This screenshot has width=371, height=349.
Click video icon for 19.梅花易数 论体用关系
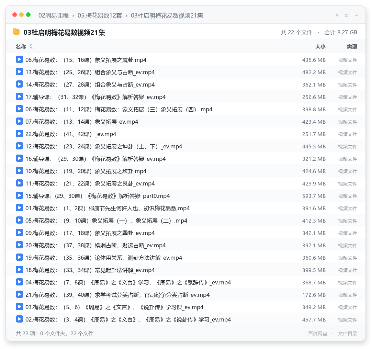[x=19, y=257]
